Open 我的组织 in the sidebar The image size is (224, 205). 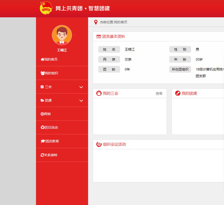[51, 73]
